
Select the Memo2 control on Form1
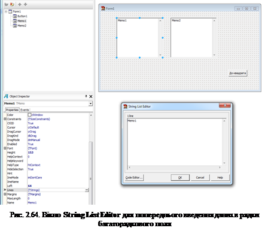(193, 38)
